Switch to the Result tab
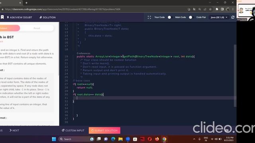255x143 pixels. (37, 28)
